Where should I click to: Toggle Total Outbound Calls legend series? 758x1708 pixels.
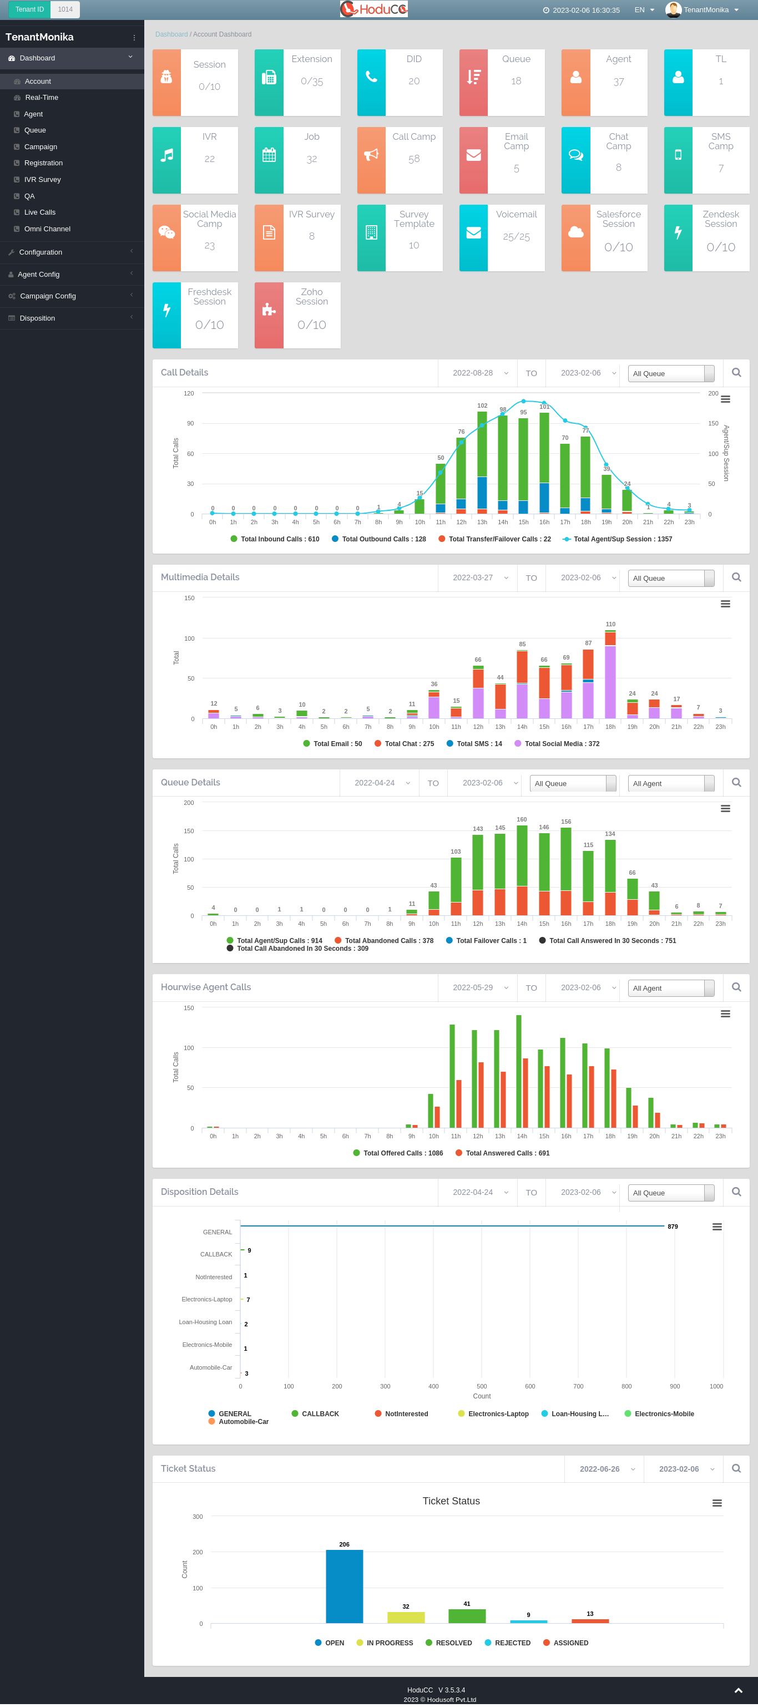378,539
